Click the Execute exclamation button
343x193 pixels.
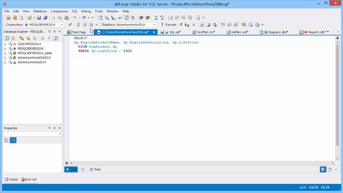pos(168,25)
